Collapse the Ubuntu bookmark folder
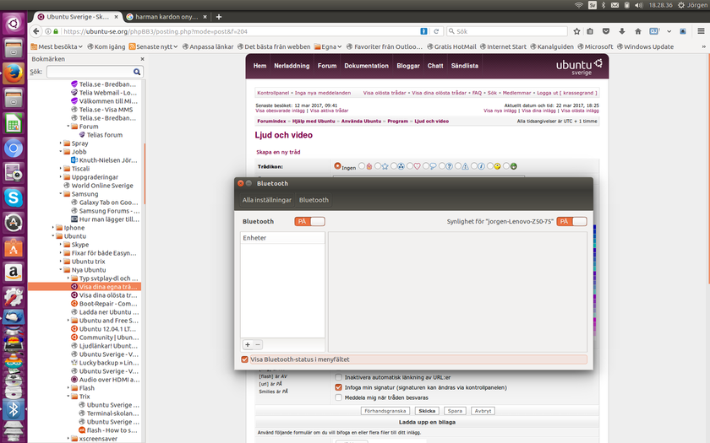The height and width of the screenshot is (443, 710). click(53, 236)
